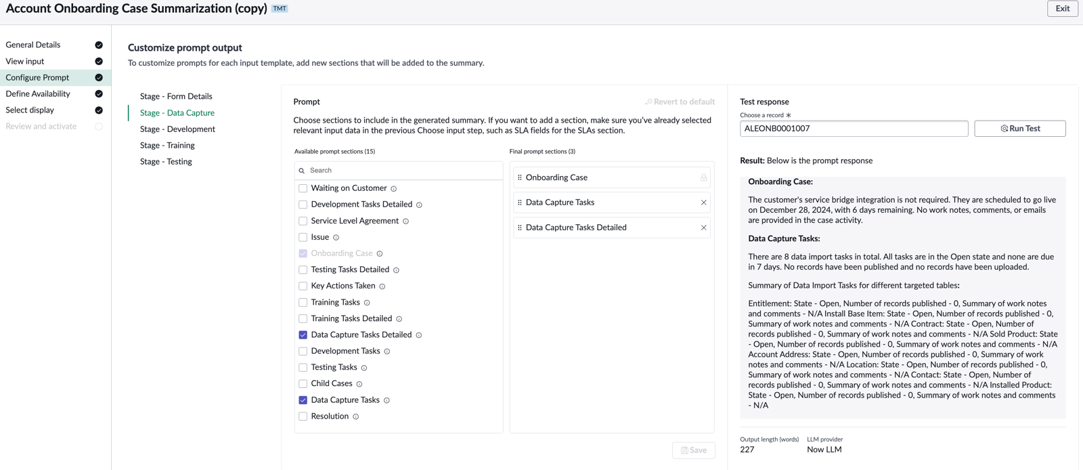Click info icon next to Service Level Agreement
This screenshot has width=1083, height=470.
click(x=405, y=221)
